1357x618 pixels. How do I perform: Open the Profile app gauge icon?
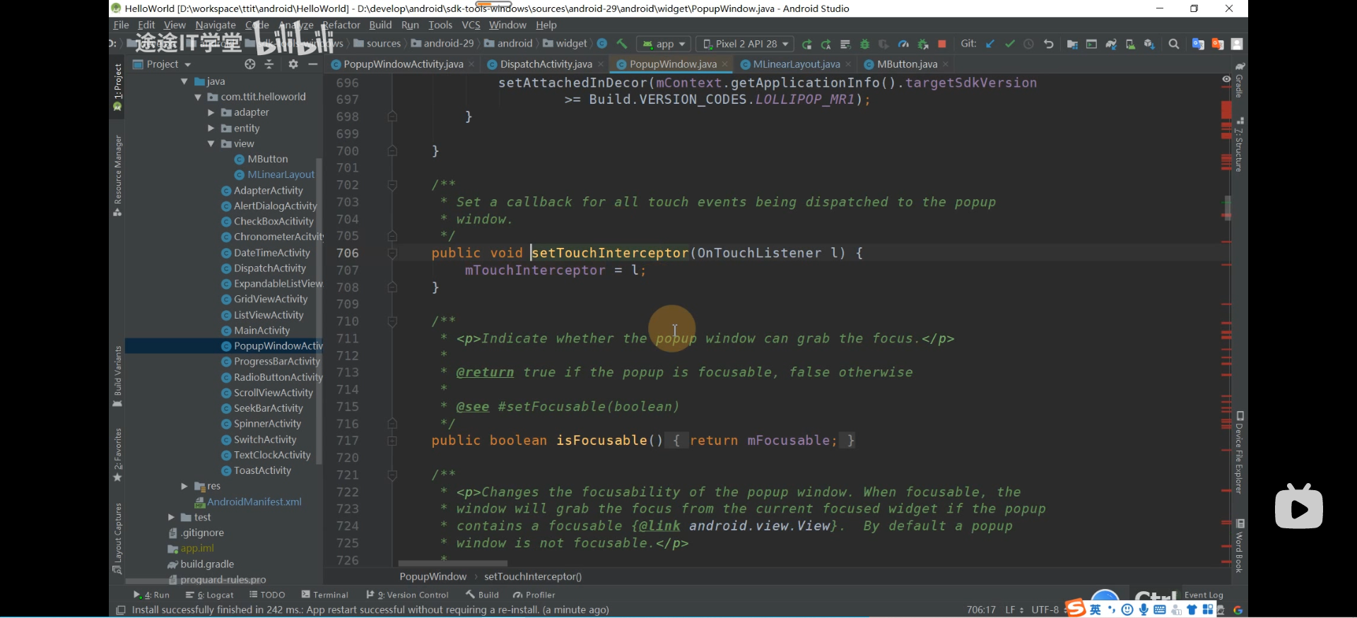903,44
